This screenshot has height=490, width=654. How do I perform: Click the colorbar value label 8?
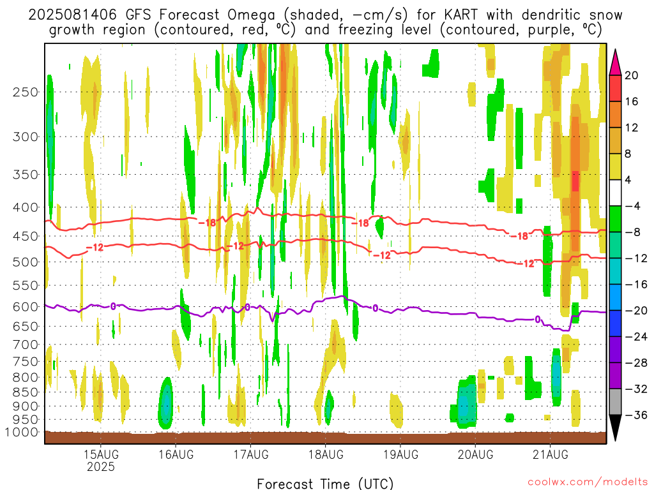click(x=628, y=154)
